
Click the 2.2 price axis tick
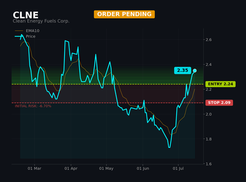pos(209,89)
